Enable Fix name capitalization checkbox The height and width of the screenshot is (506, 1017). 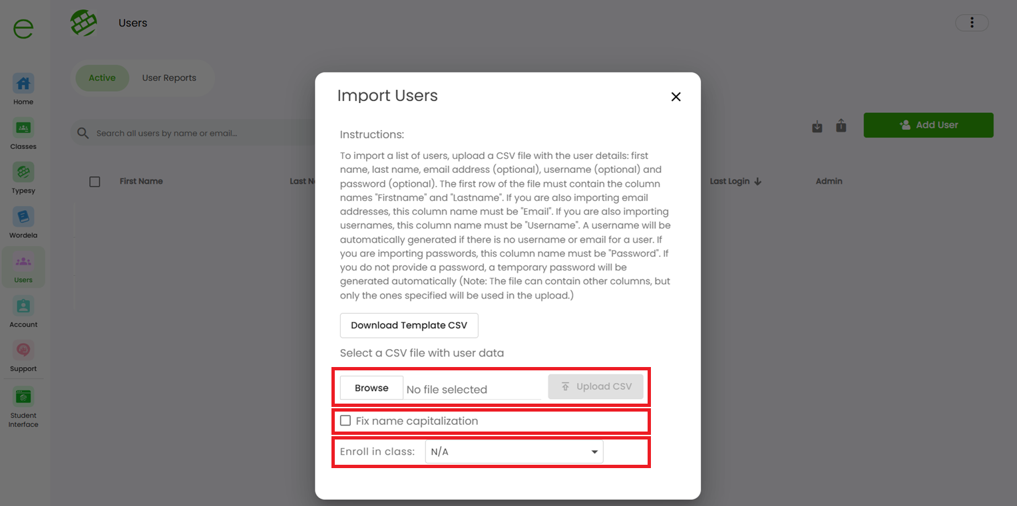point(345,421)
